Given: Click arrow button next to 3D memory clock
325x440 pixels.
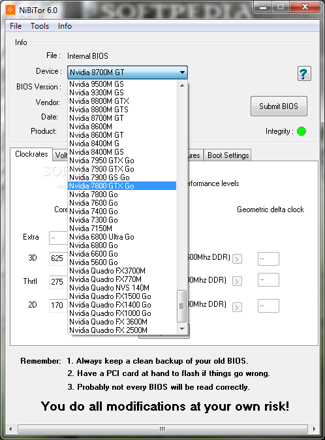Looking at the screenshot, I should pos(237,259).
